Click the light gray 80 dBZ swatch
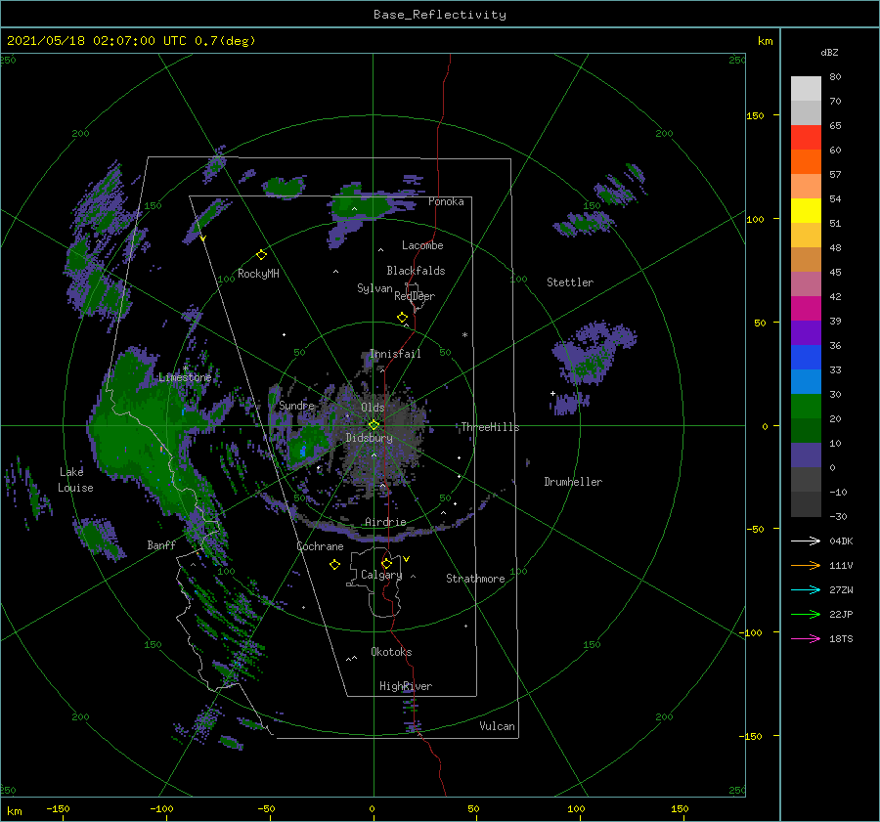The height and width of the screenshot is (822, 880). pos(806,89)
